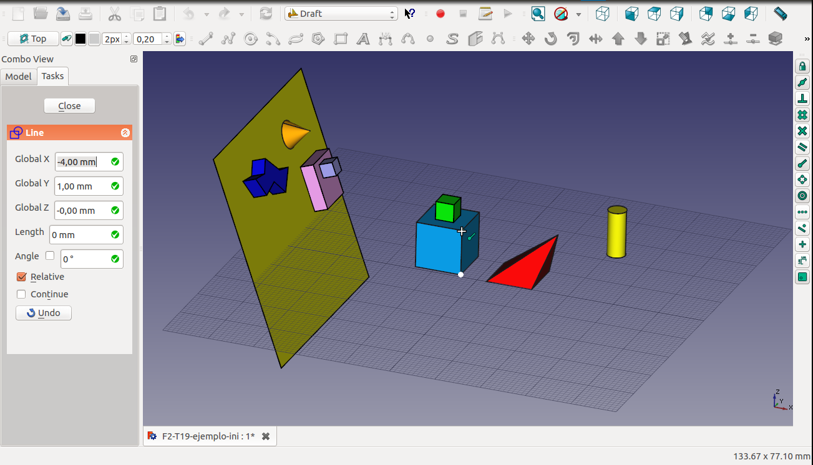Tick the Angle lock checkbox
Viewport: 813px width, 465px height.
(50, 256)
